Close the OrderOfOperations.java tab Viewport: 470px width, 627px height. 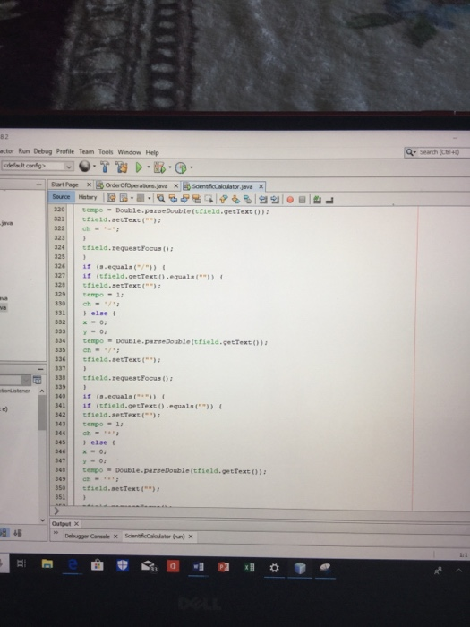coord(175,186)
